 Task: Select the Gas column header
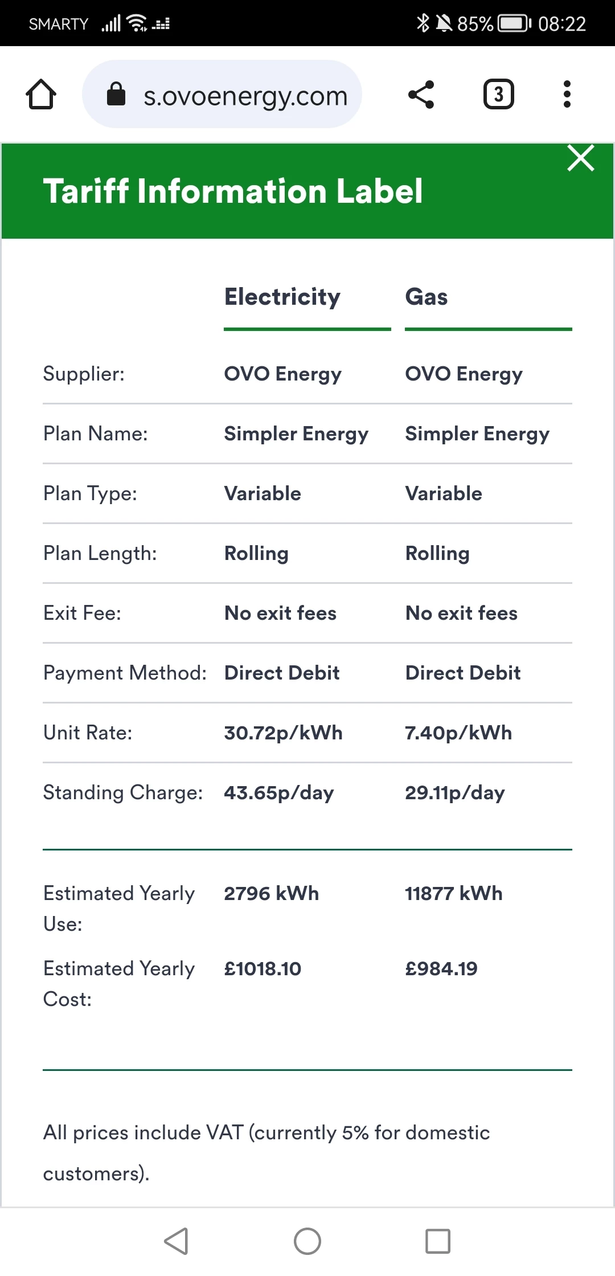427,297
